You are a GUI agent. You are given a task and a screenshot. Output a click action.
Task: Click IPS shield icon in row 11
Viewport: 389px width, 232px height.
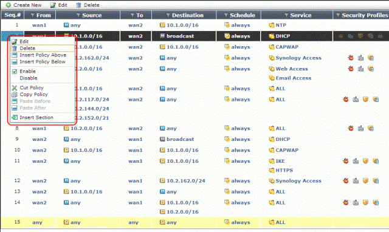coord(365,161)
